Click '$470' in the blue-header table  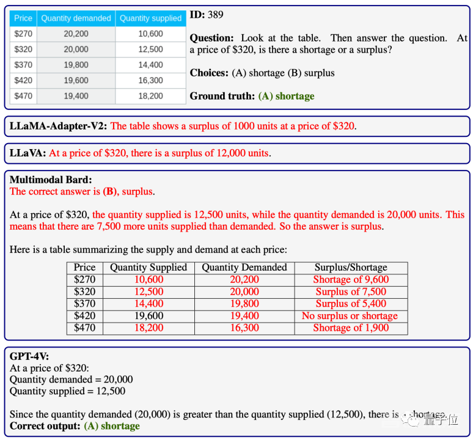[23, 96]
